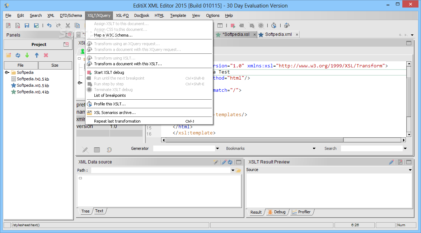Click the pencil icon below editor
This screenshot has width=421, height=233.
[x=85, y=150]
